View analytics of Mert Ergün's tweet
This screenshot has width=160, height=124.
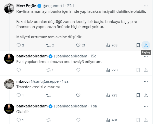click(108, 45)
